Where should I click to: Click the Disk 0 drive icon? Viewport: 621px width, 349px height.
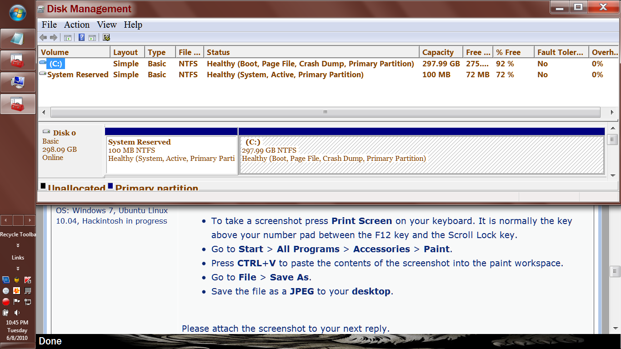pos(46,131)
